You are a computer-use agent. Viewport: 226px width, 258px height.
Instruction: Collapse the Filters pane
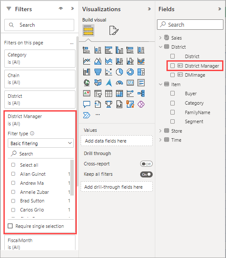click(x=72, y=8)
